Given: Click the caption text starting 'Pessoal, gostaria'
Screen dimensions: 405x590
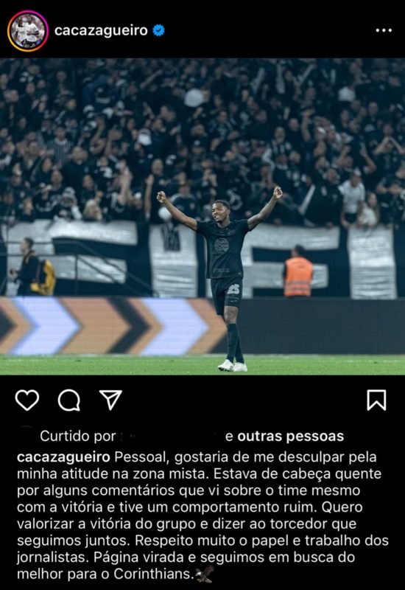Looking at the screenshot, I should point(203,516).
